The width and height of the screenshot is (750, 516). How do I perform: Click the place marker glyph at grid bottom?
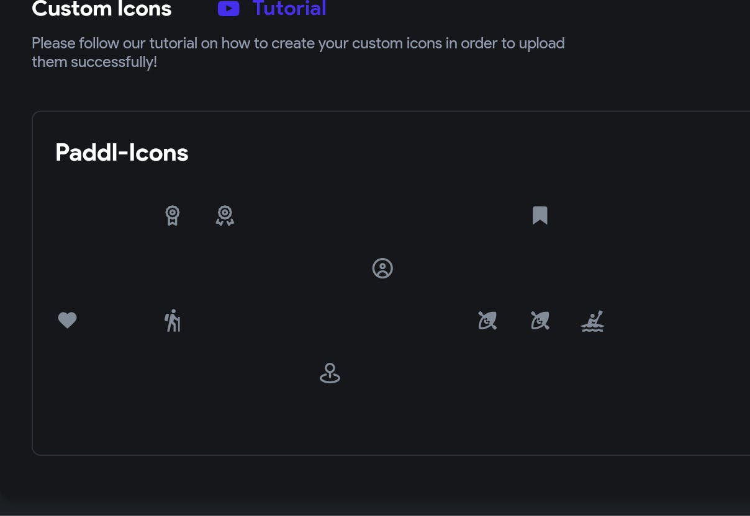330,373
